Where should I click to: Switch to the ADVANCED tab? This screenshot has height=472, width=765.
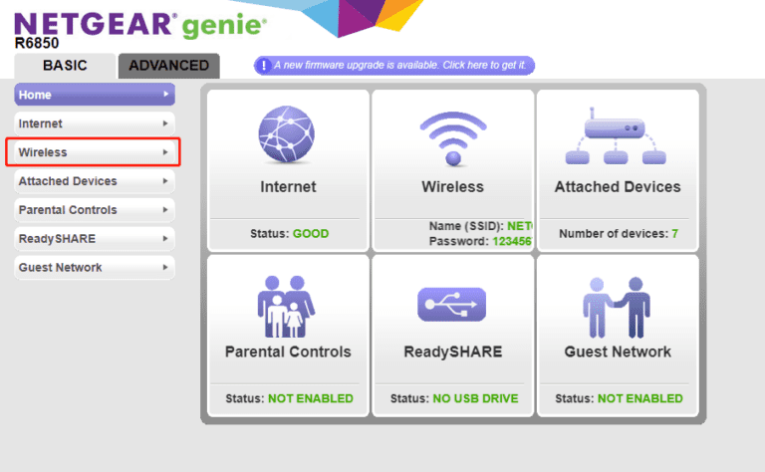coord(168,66)
